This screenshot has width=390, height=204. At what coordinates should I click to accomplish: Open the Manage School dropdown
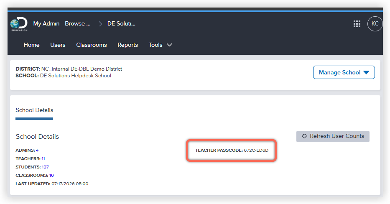[x=344, y=72]
